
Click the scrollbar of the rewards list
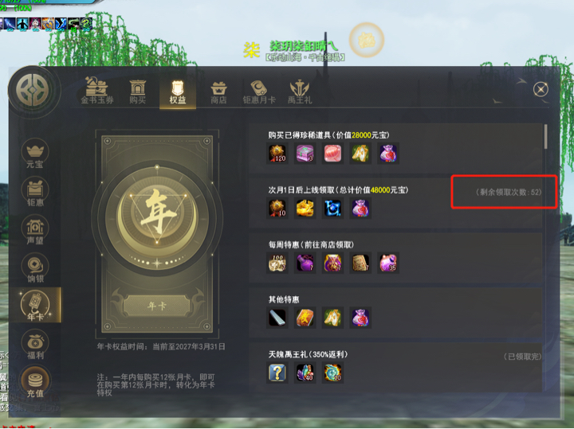click(546, 137)
